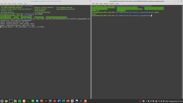Viewport: 183px width, 103px height.
Task: Open Terminal menu in right terminal
Action: pos(112,4)
